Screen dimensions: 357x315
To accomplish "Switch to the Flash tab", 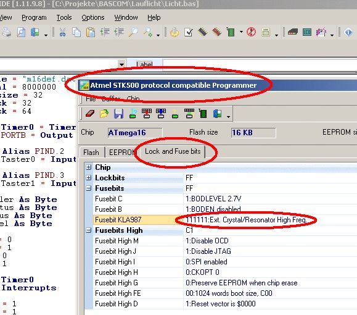I will click(91, 152).
